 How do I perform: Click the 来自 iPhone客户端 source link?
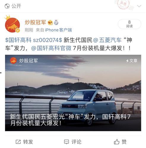[54, 30]
